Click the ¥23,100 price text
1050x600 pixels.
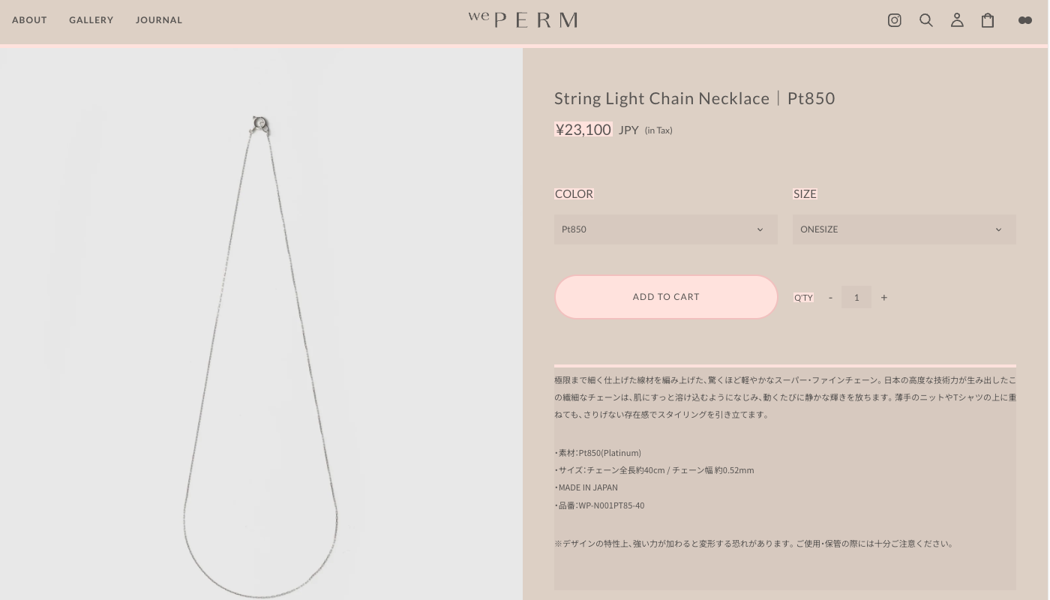tap(583, 130)
